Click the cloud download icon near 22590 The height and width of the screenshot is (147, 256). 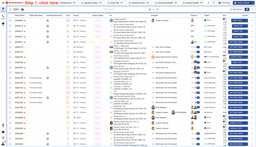pyautogui.click(x=23, y=10)
